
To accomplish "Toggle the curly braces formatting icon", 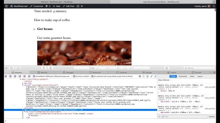I will click(x=144, y=76).
